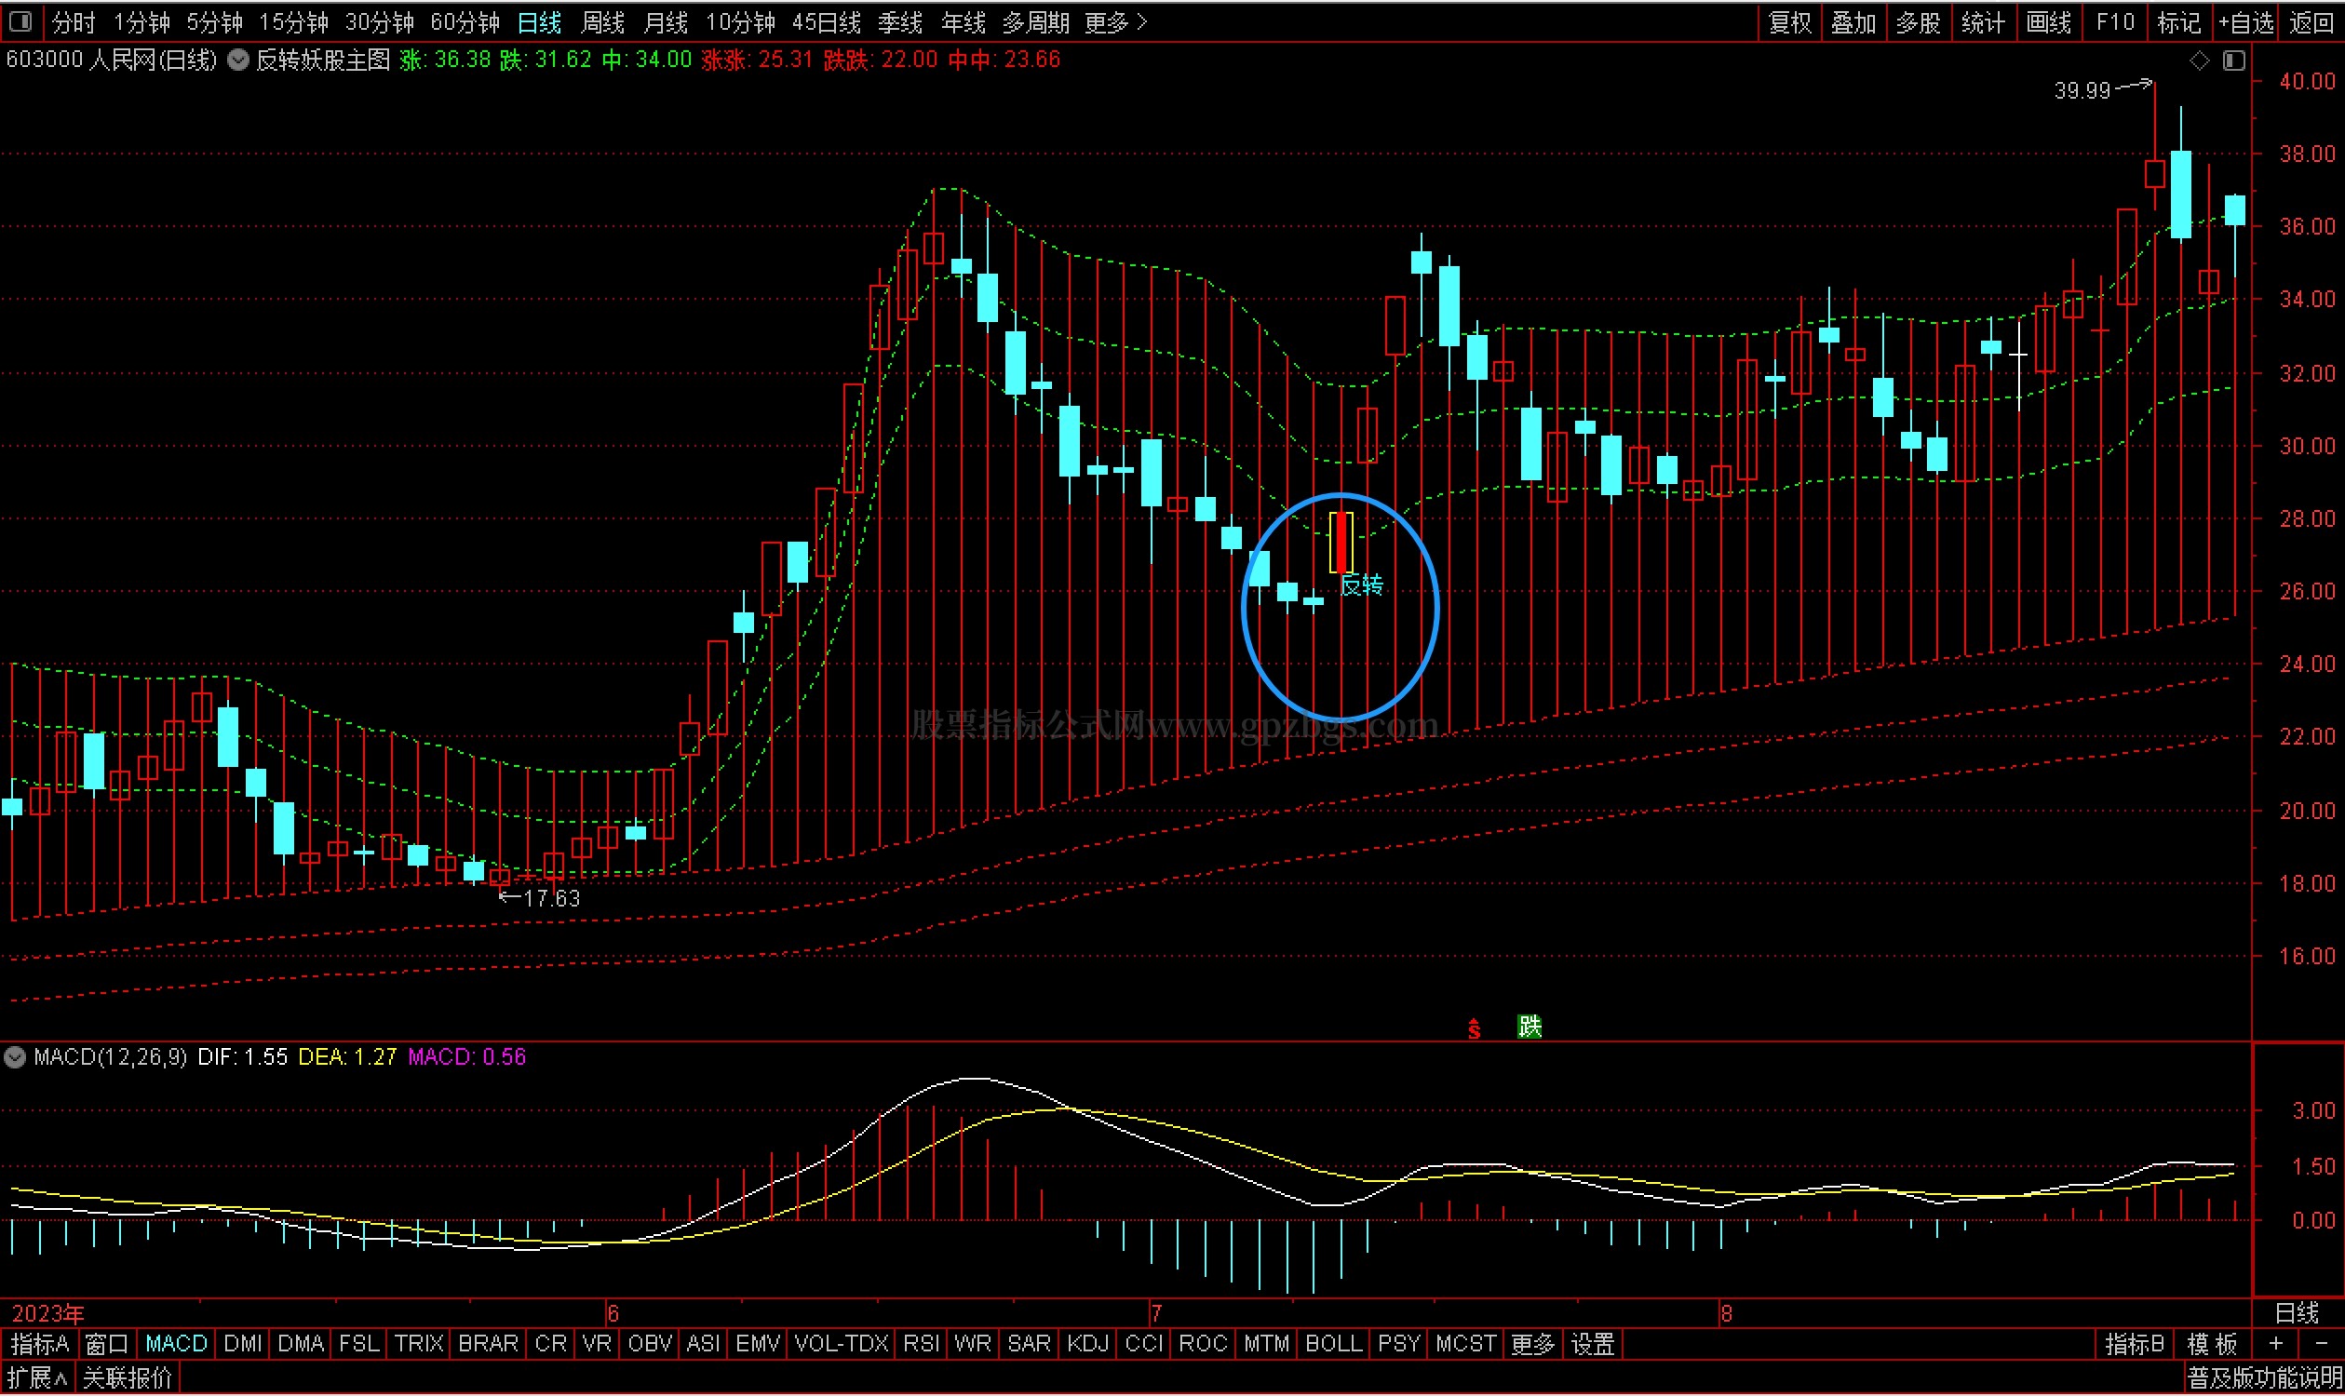Open the 统计 statistics tool

(x=1983, y=21)
